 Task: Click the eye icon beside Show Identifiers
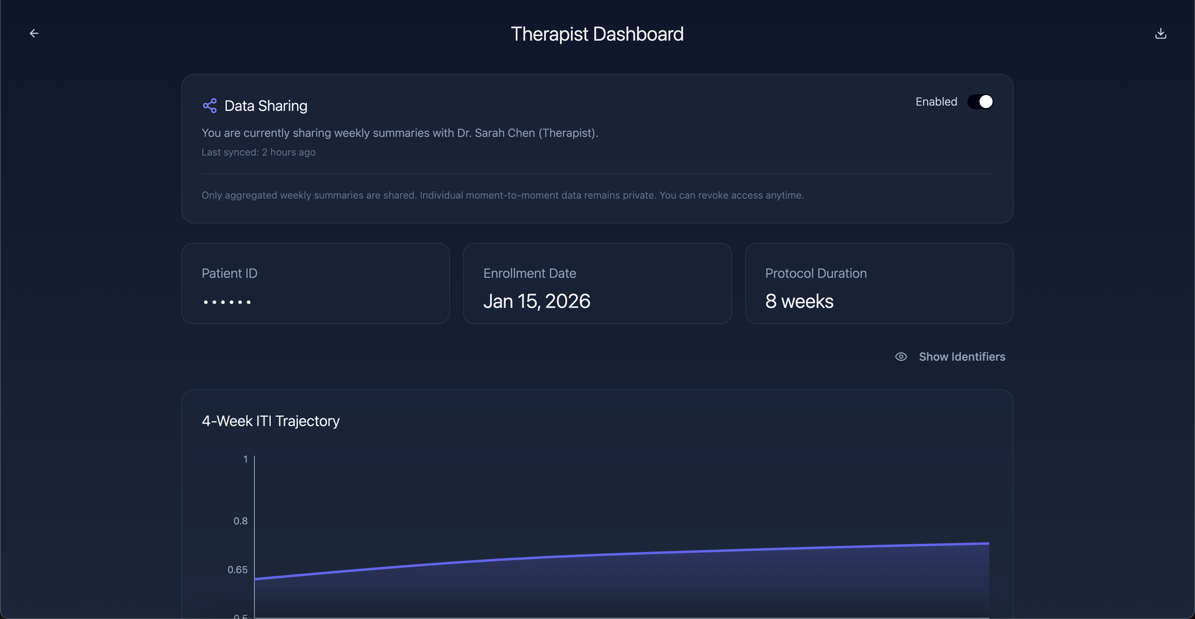(900, 357)
